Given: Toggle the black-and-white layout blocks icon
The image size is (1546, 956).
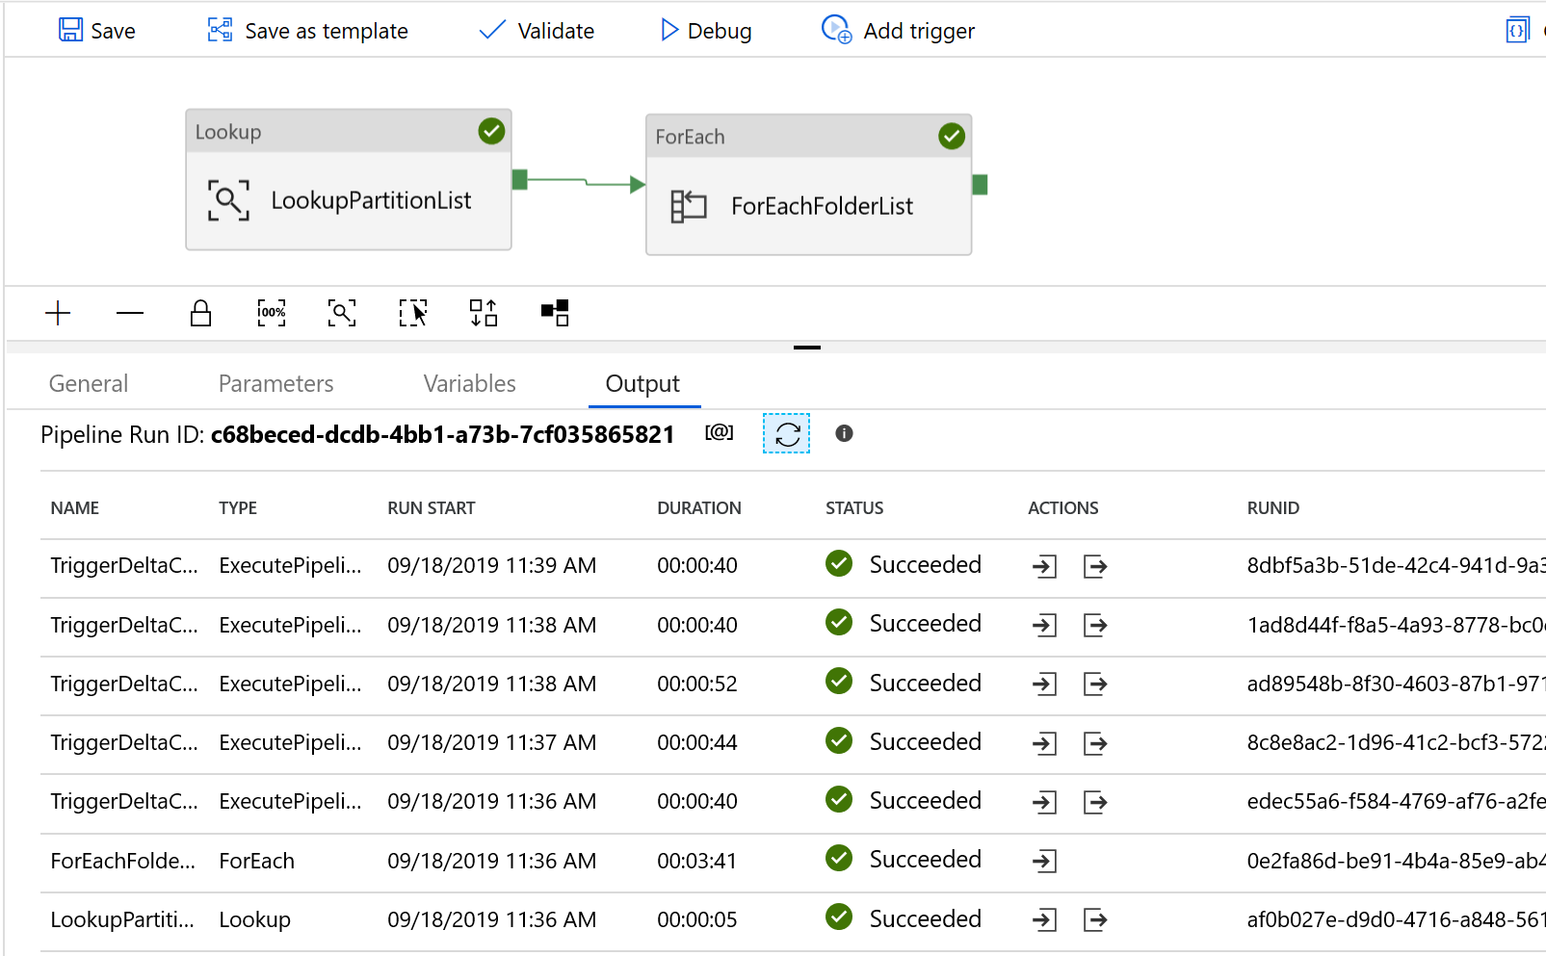Looking at the screenshot, I should (555, 313).
